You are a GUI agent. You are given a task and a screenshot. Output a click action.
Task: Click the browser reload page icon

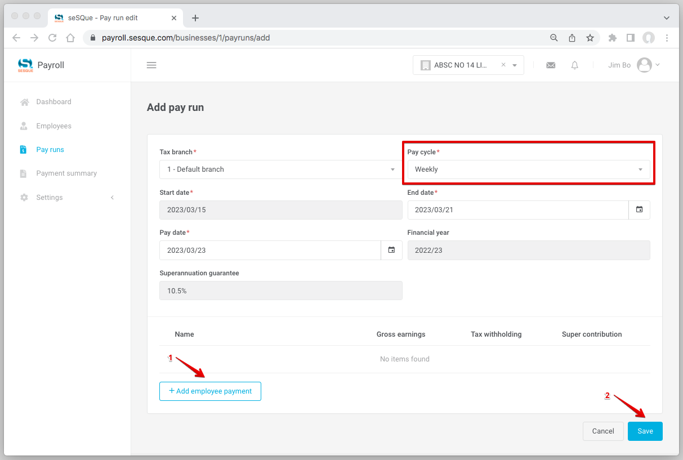tap(52, 38)
